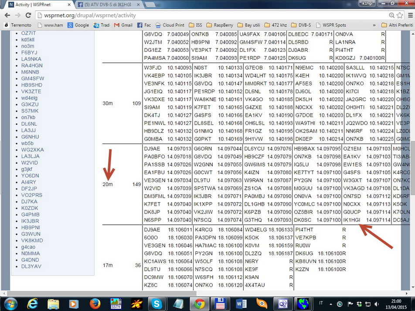Select the PI4THT entry in the 17m table
The height and width of the screenshot is (311, 415).
tap(304, 230)
